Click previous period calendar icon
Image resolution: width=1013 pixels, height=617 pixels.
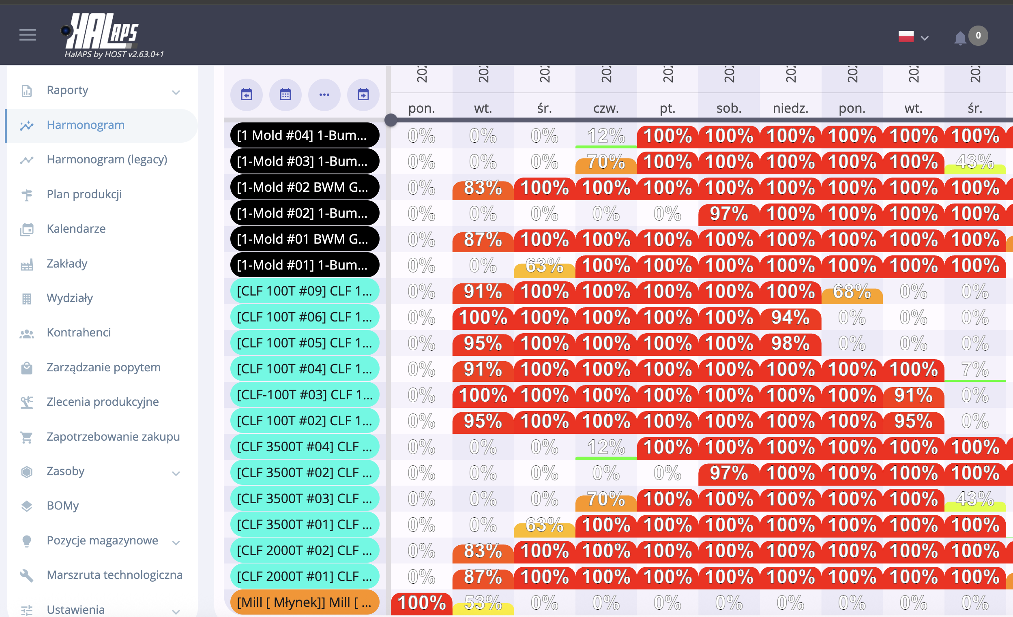coord(246,94)
